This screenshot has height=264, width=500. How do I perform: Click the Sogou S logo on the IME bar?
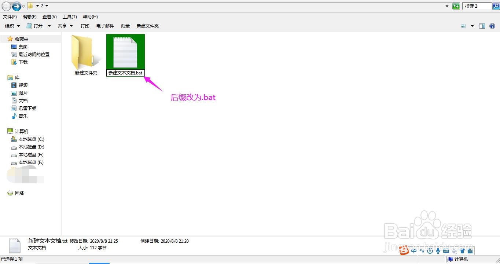404,250
